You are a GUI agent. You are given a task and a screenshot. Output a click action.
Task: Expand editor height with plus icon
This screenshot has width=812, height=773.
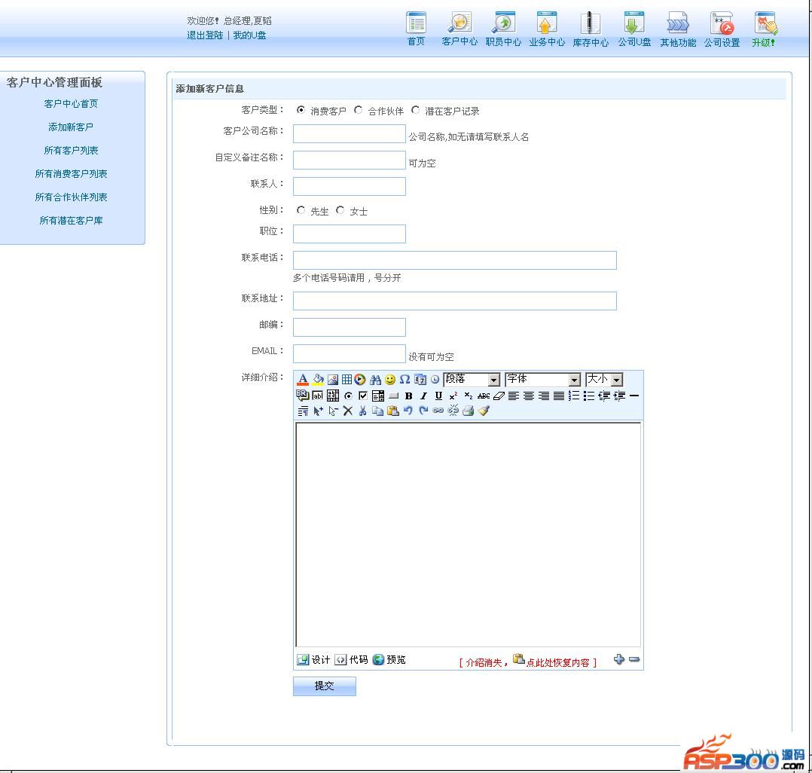619,659
